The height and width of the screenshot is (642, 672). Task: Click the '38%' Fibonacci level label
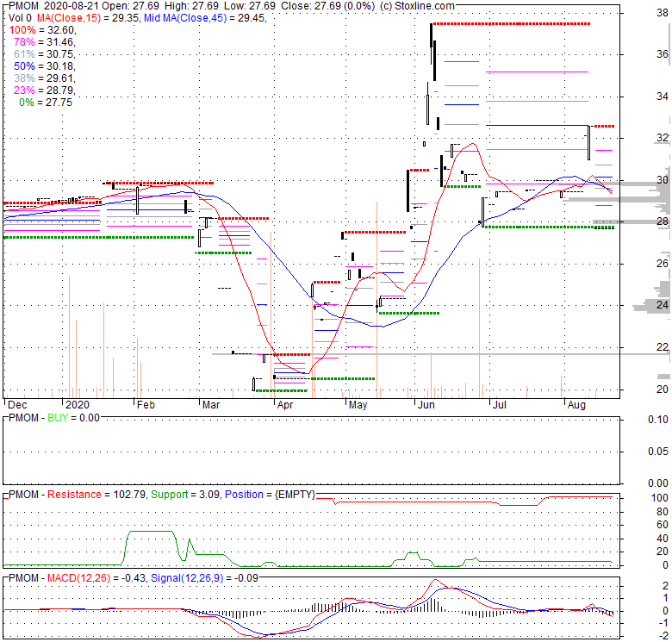click(x=24, y=78)
